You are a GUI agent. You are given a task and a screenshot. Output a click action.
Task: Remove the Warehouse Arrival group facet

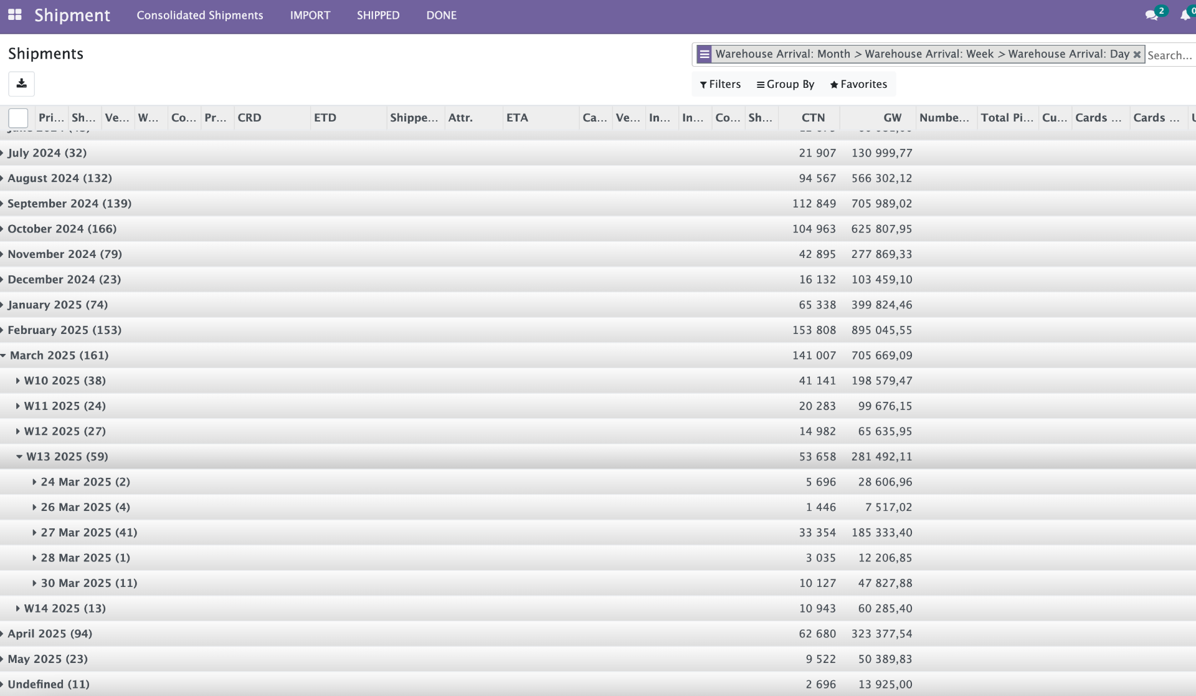point(1137,54)
